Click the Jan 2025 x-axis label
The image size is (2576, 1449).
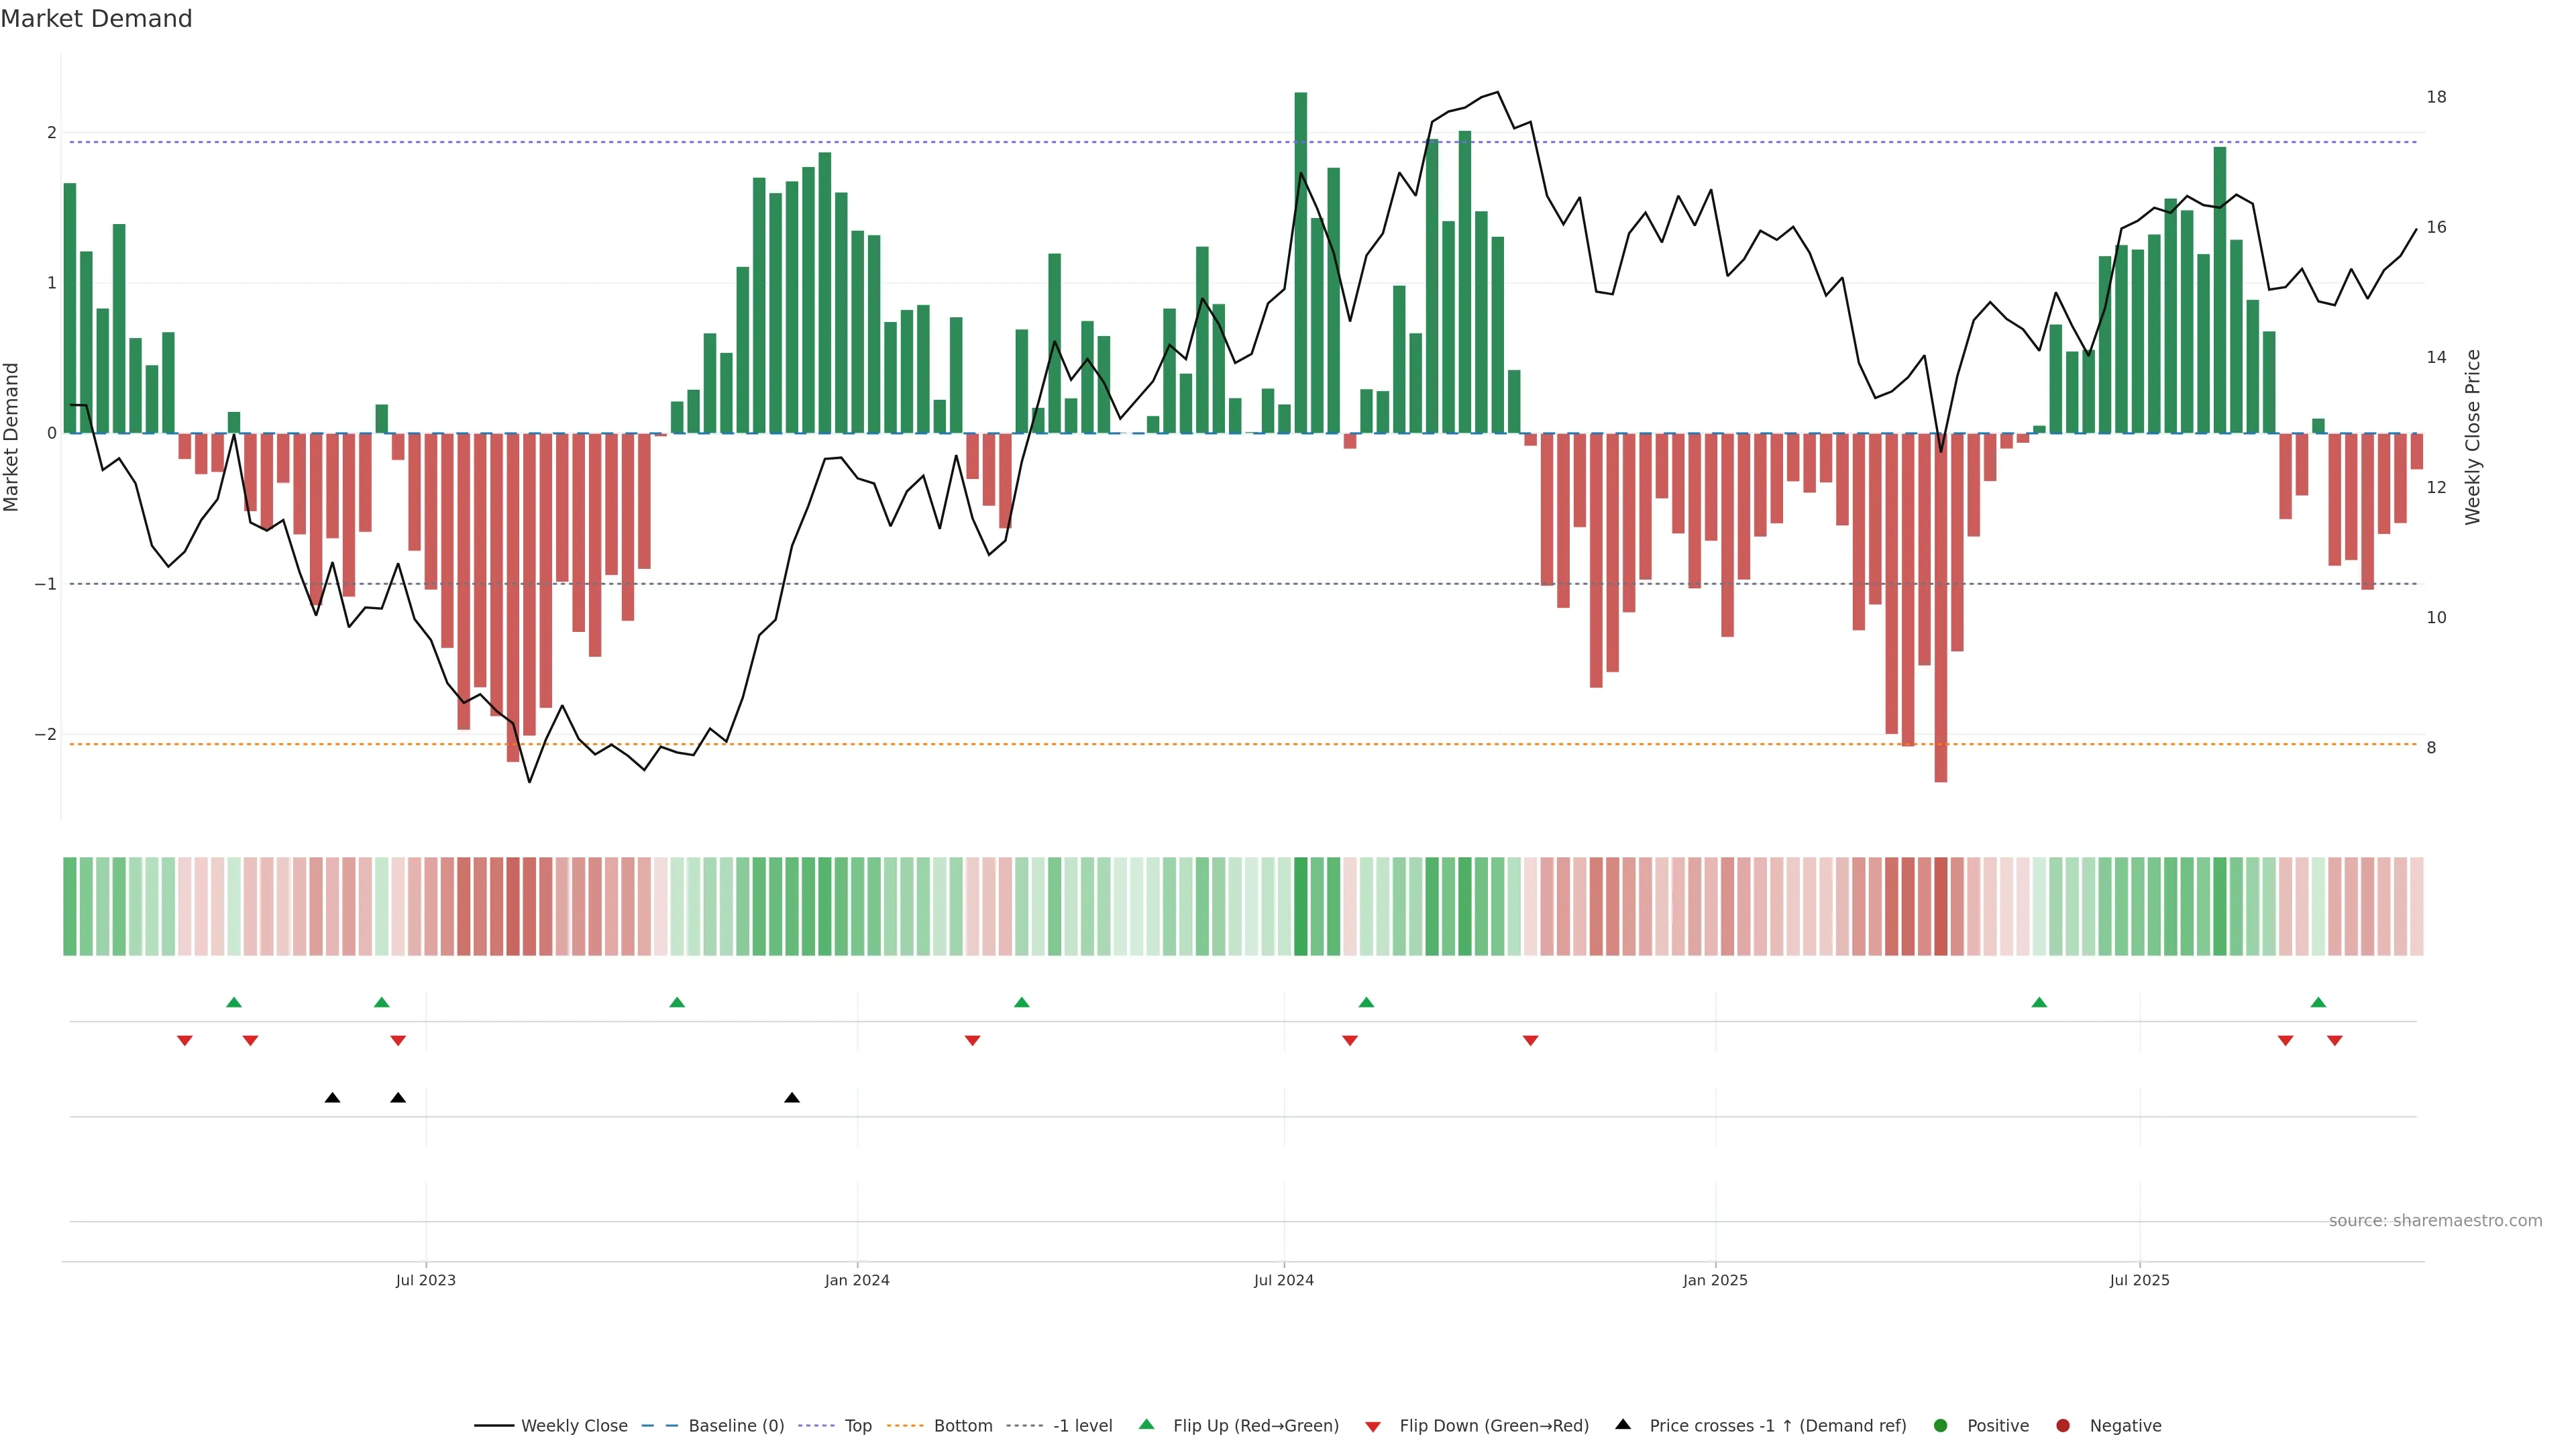click(1715, 1281)
